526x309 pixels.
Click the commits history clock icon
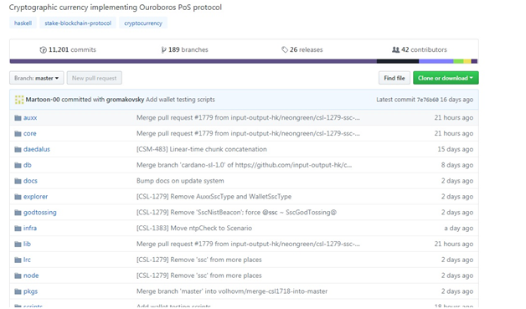coord(43,49)
